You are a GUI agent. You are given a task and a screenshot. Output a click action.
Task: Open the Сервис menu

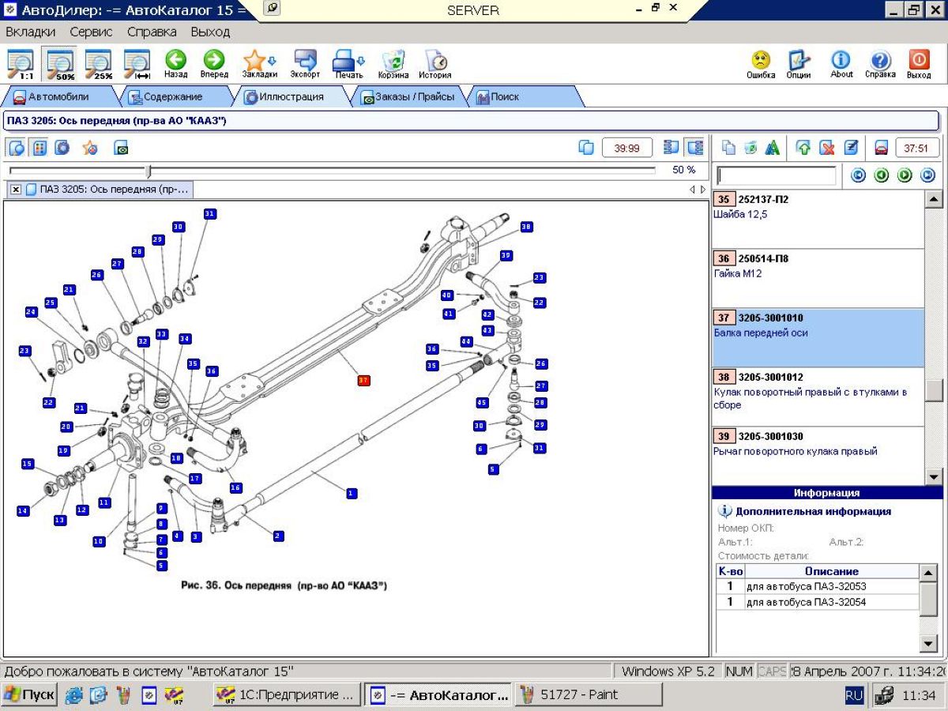pos(91,32)
